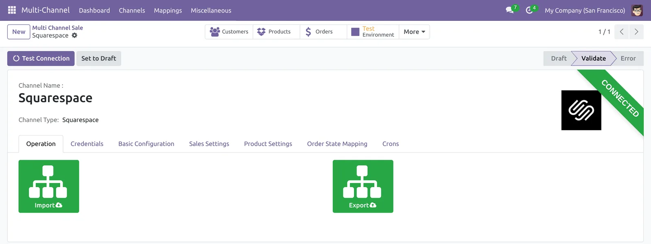Switch to the Credentials tab
Screen dimensions: 651x244
tap(87, 144)
